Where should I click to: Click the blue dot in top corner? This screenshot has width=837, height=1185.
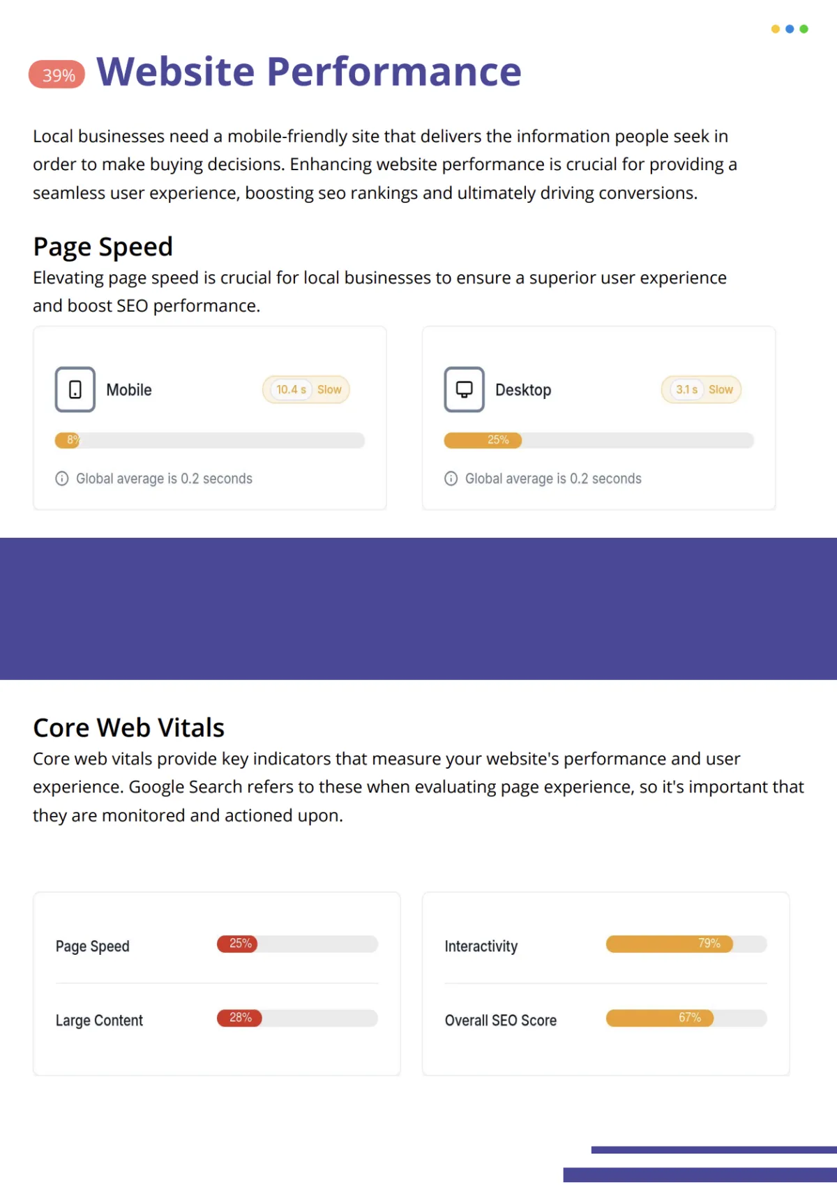pos(790,29)
